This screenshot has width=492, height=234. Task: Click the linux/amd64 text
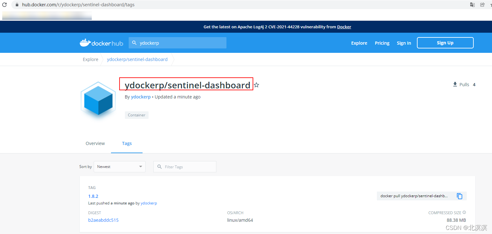point(240,220)
